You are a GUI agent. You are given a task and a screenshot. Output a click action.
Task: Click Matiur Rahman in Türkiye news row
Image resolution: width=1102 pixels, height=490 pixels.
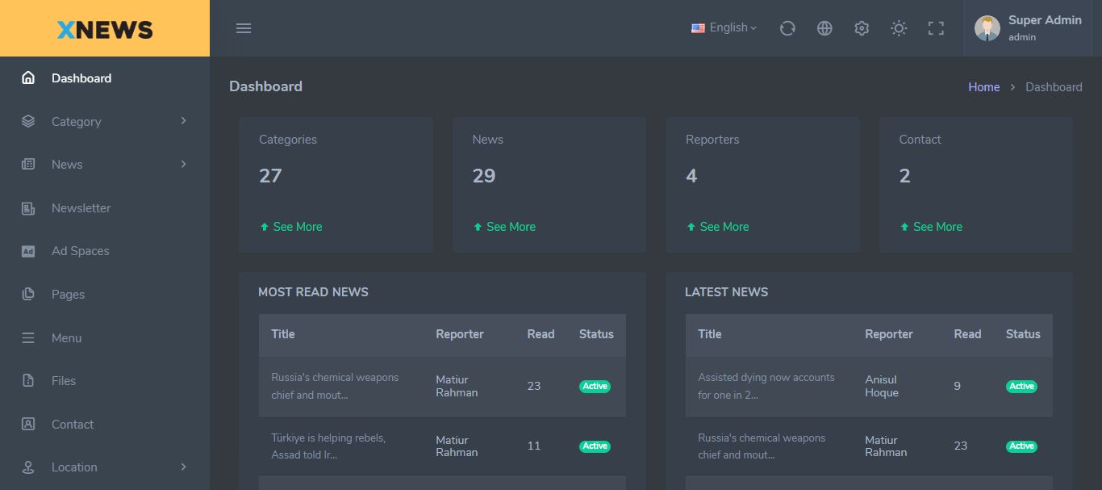pos(457,446)
